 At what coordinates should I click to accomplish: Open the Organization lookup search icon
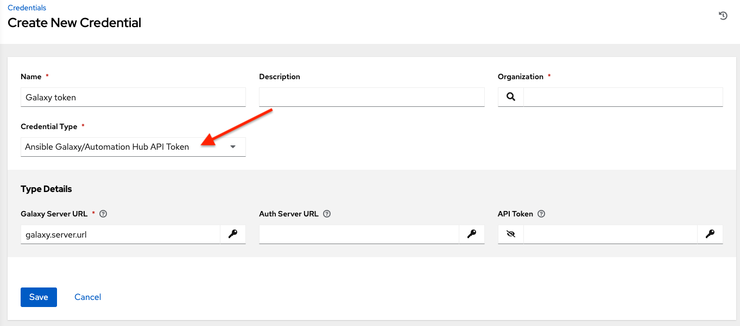[510, 97]
